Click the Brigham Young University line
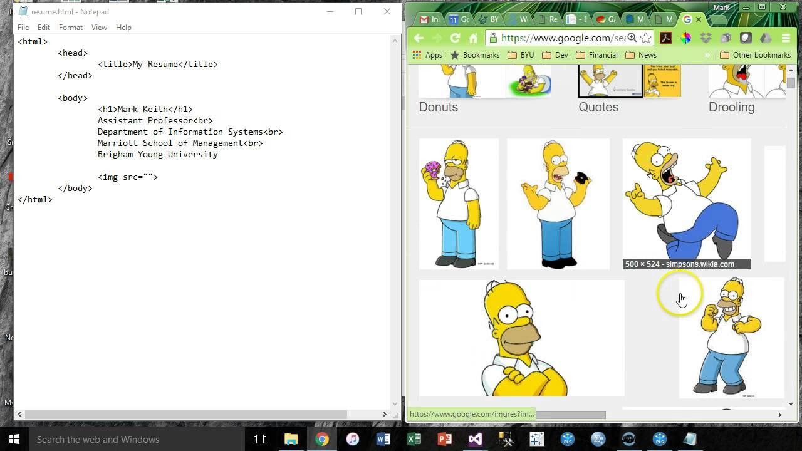Viewport: 802px width, 451px height. 158,154
